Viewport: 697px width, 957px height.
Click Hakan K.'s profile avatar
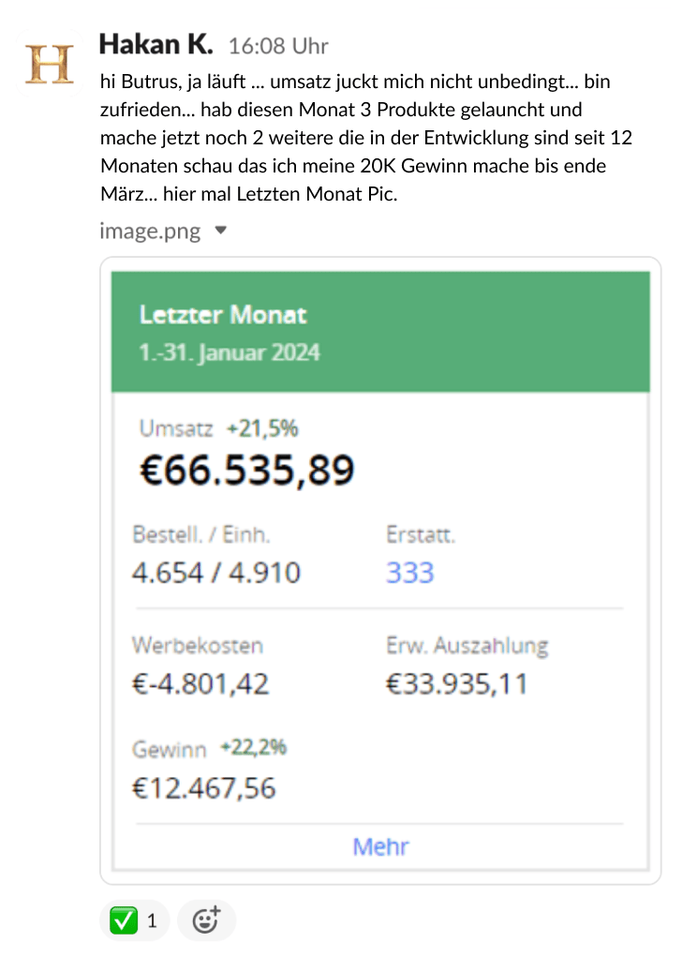pyautogui.click(x=49, y=64)
